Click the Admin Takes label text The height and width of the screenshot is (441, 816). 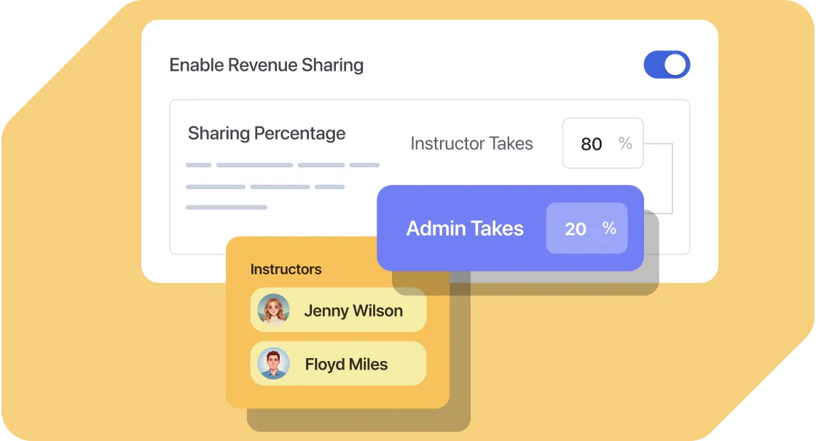(465, 229)
